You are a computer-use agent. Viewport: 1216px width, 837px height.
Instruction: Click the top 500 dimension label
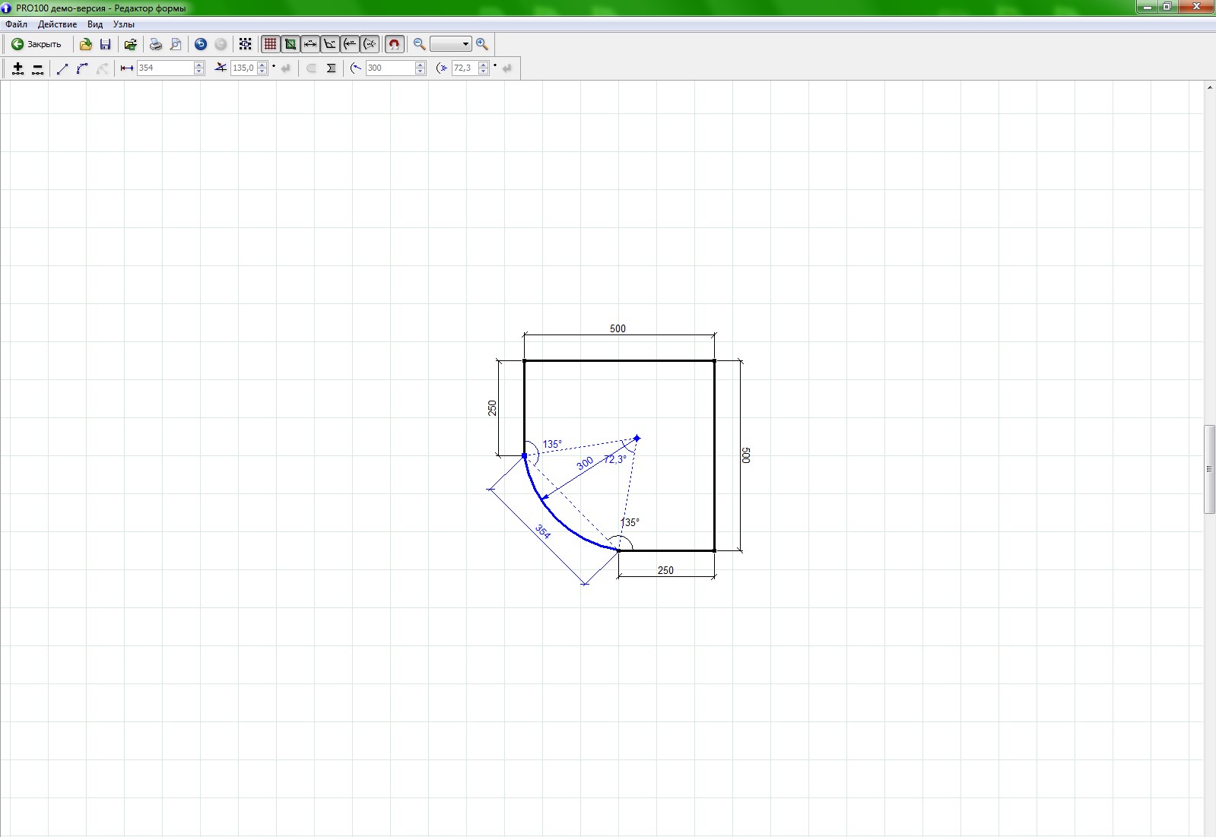pyautogui.click(x=618, y=328)
